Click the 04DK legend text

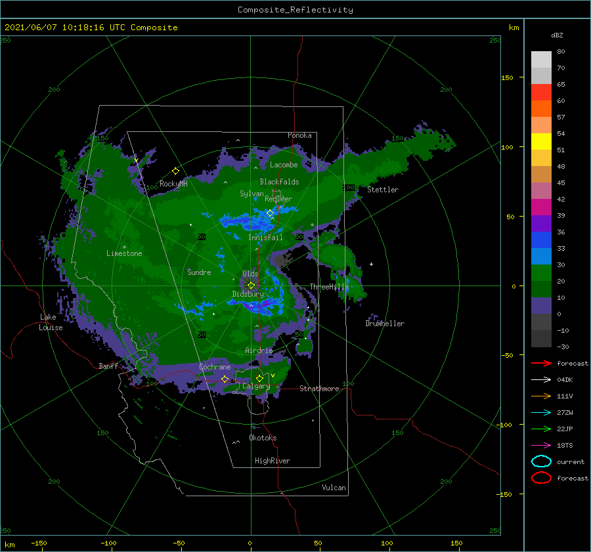565,380
